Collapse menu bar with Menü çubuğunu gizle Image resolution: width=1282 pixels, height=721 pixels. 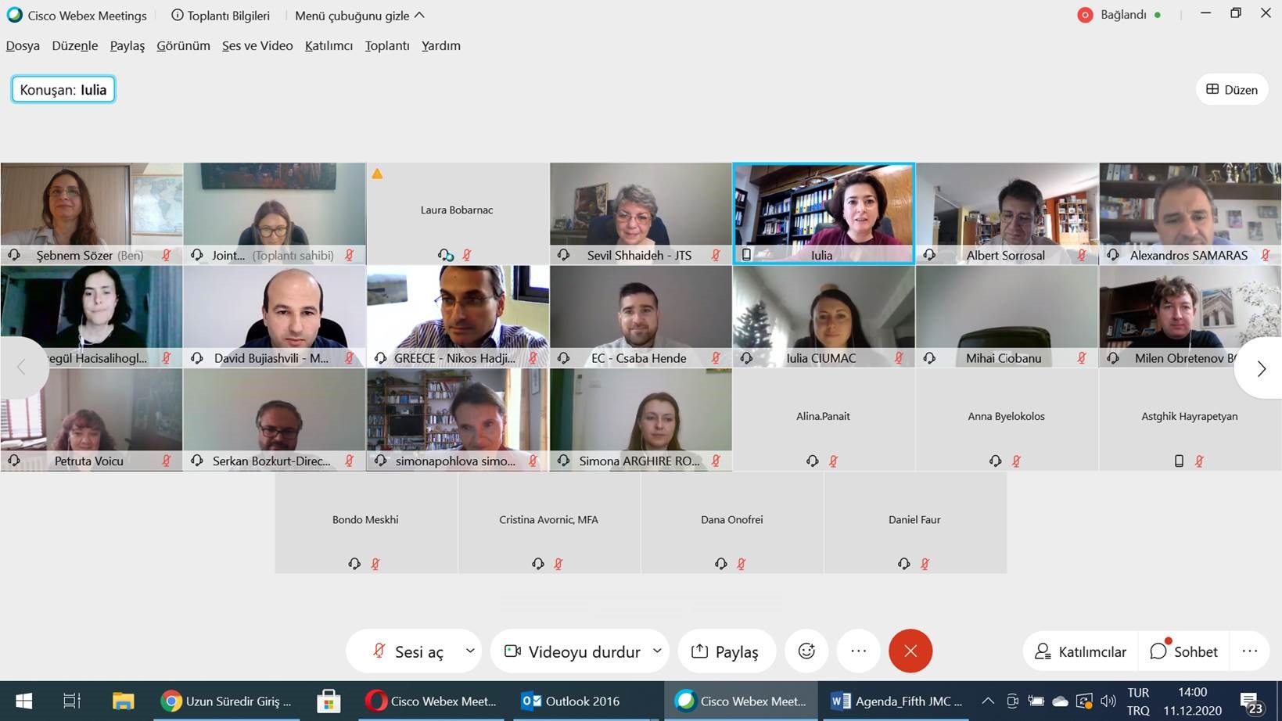pos(360,16)
